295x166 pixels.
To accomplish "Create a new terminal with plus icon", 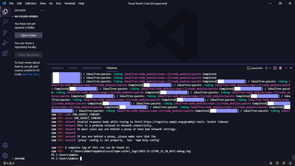I will (x=266, y=68).
